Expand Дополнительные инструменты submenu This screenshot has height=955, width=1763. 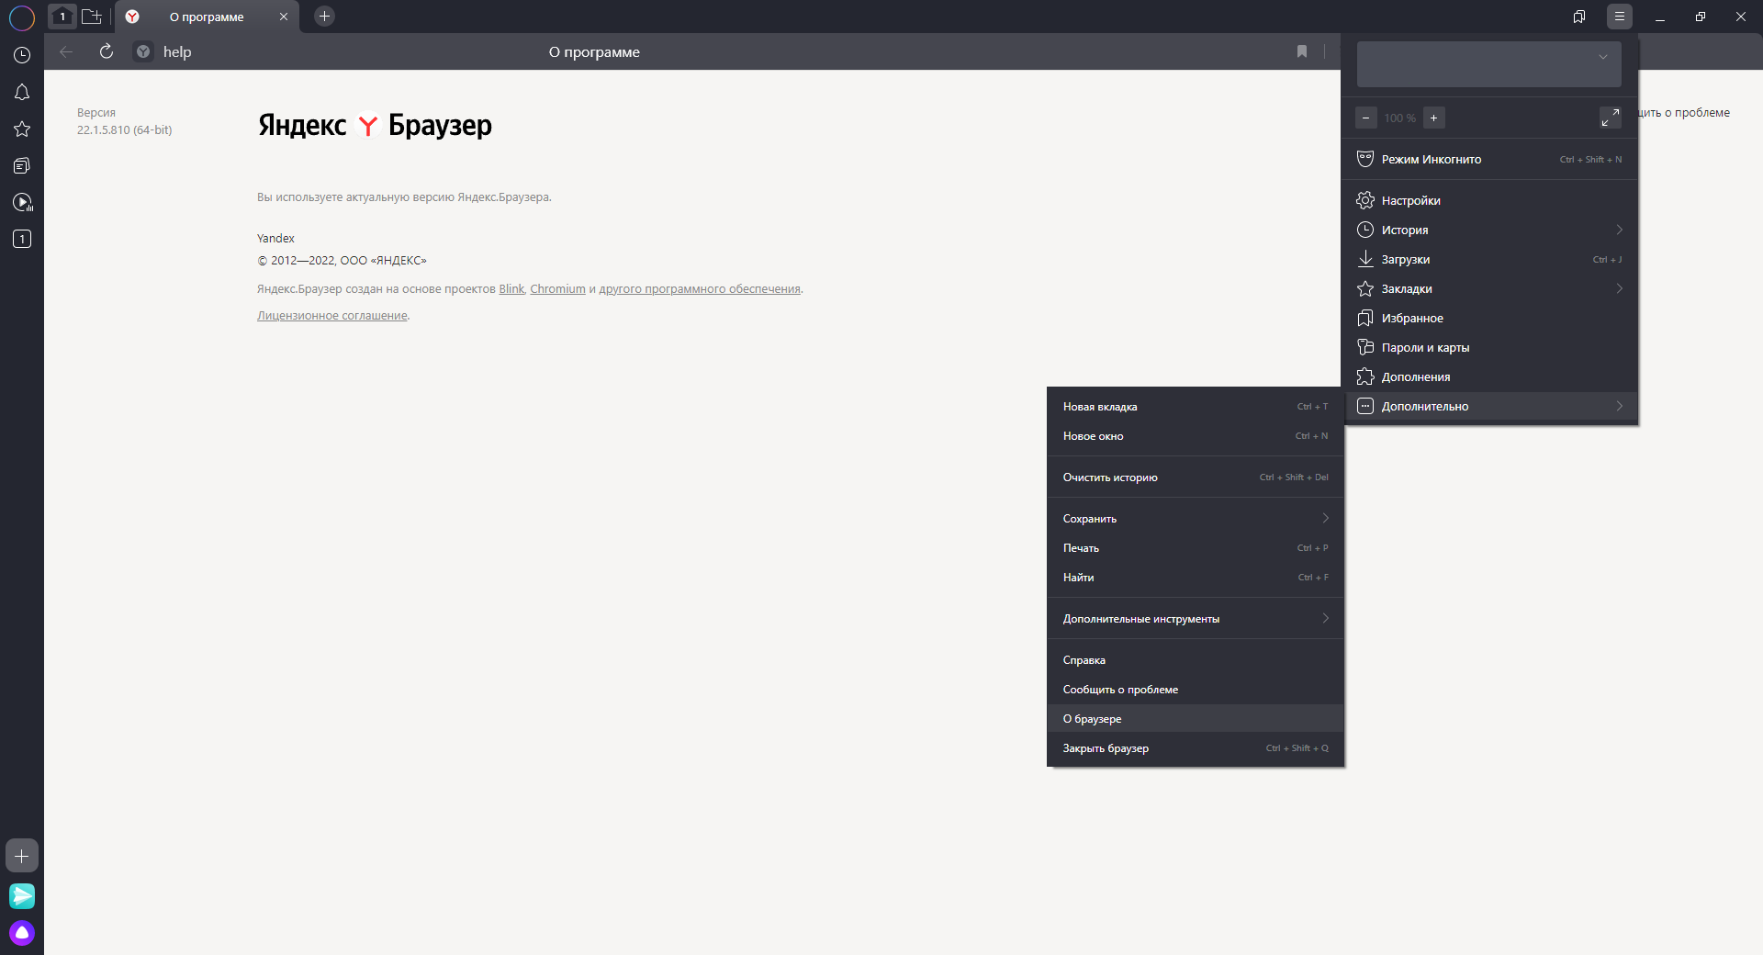click(x=1196, y=619)
